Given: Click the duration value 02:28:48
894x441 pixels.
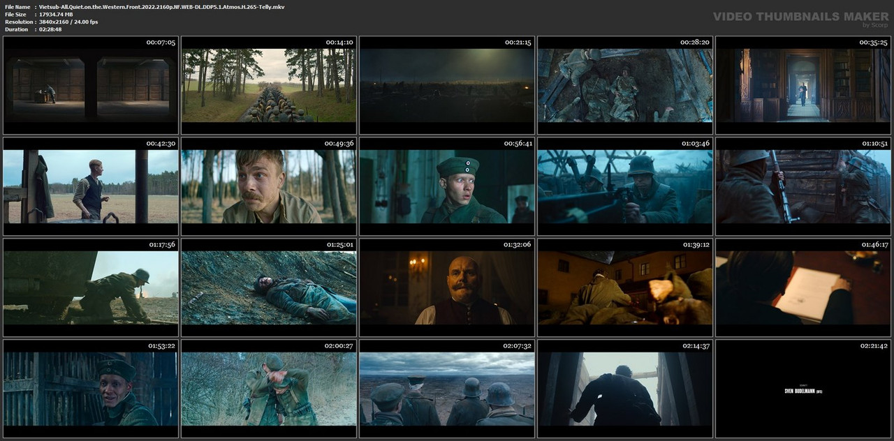Looking at the screenshot, I should (x=50, y=29).
